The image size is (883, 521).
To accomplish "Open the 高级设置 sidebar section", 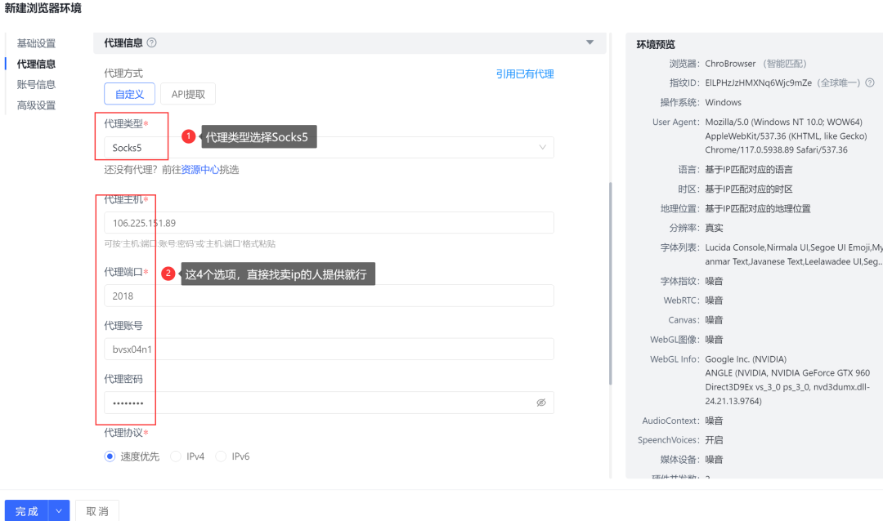I will click(38, 105).
